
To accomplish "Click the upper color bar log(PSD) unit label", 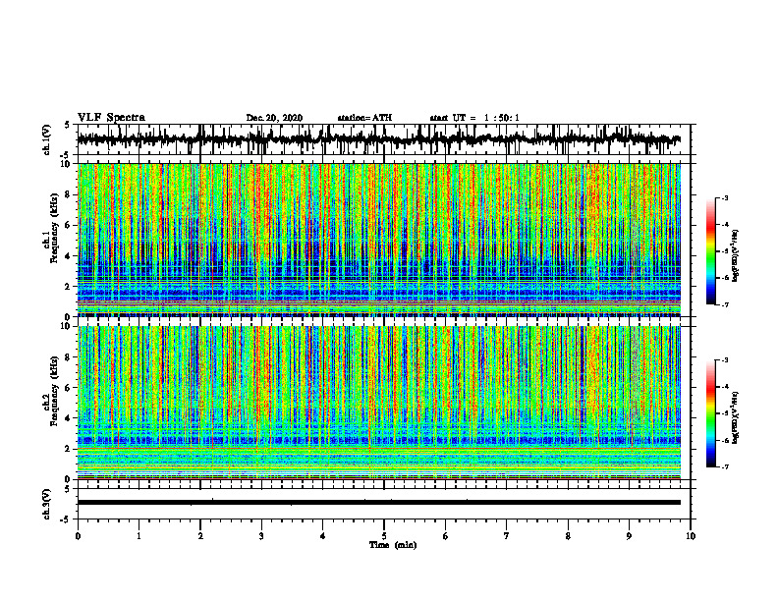I will click(736, 255).
